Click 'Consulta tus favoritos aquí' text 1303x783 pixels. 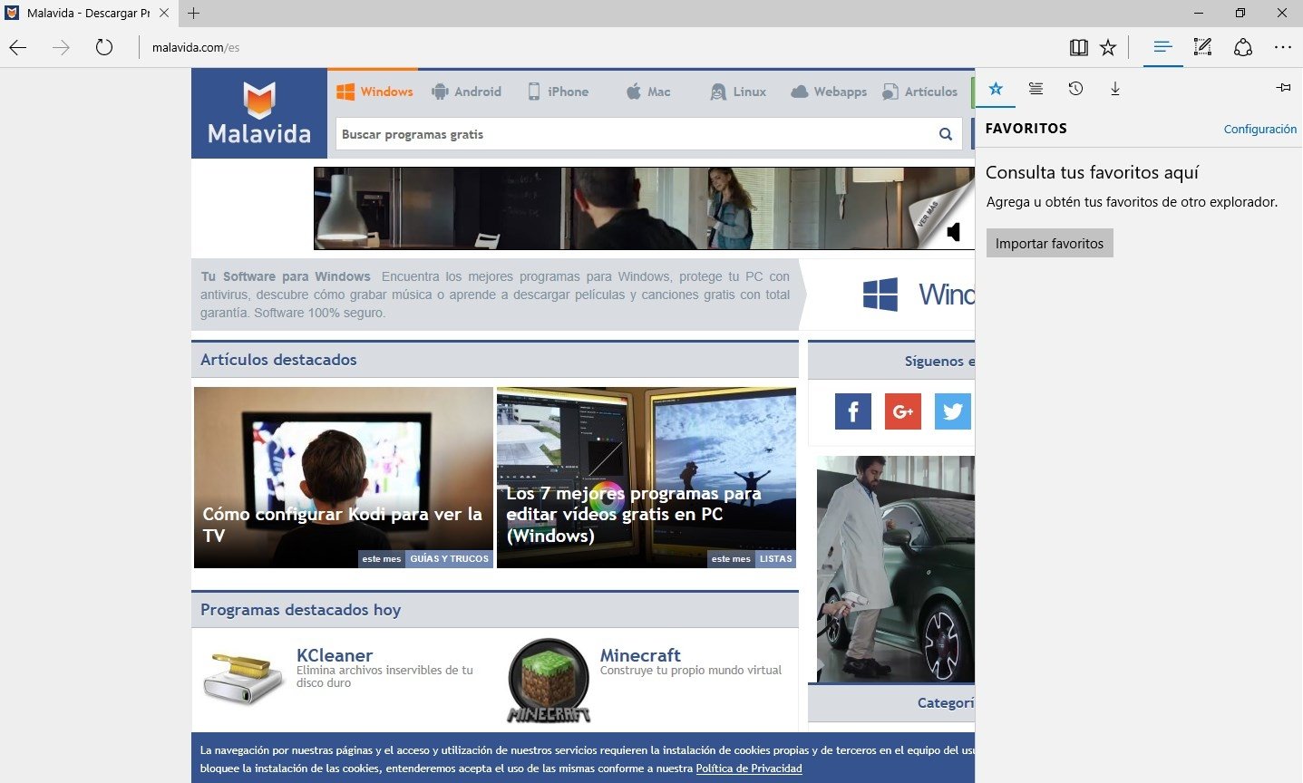(x=1092, y=172)
